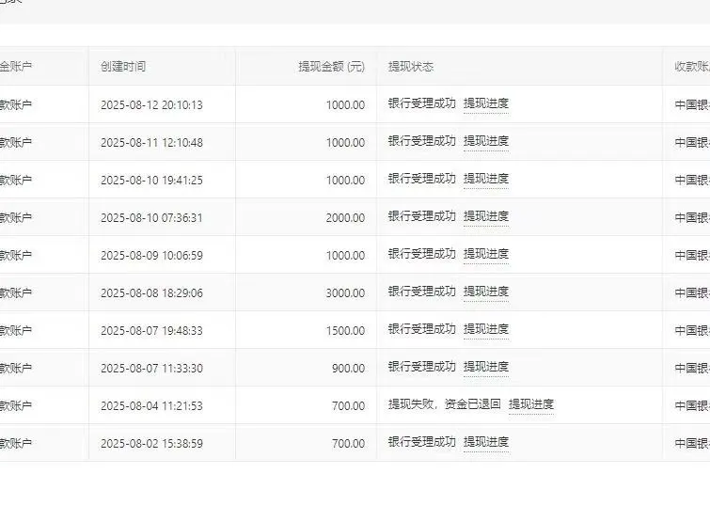Select the date 2025-08-10 19:41:25
Image resolution: width=710 pixels, height=521 pixels.
click(x=151, y=181)
